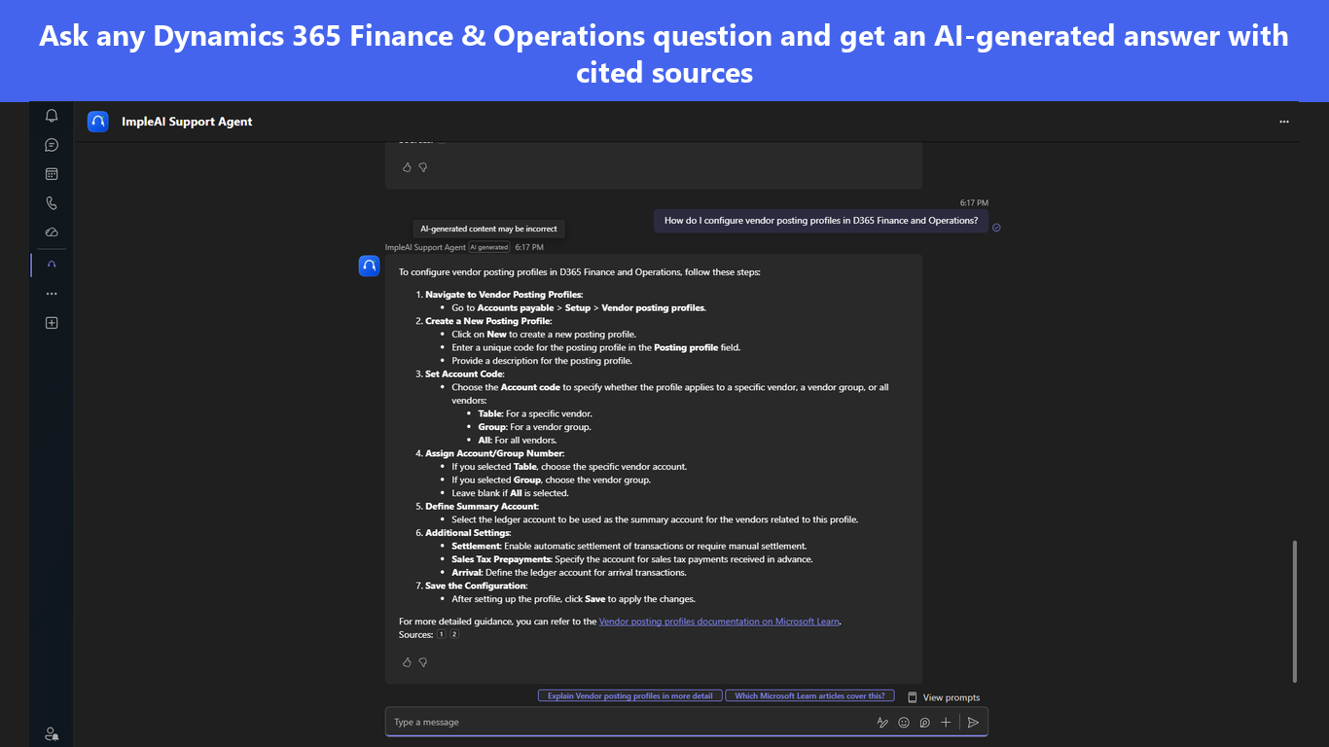Open the header more options ellipsis
The width and height of the screenshot is (1329, 747).
pyautogui.click(x=1284, y=122)
